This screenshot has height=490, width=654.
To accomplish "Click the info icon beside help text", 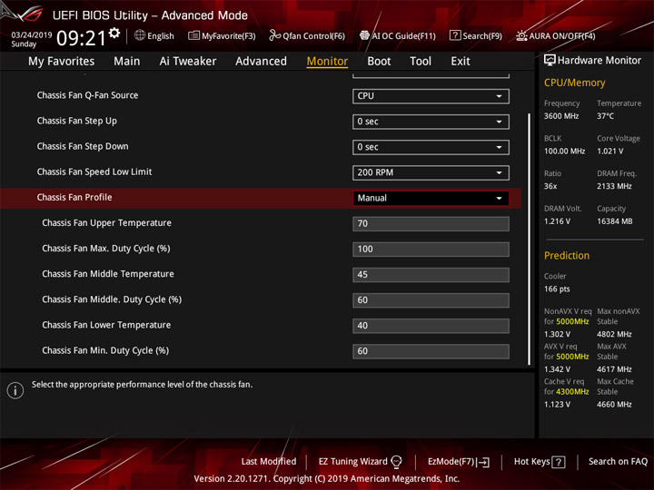I will 15,390.
